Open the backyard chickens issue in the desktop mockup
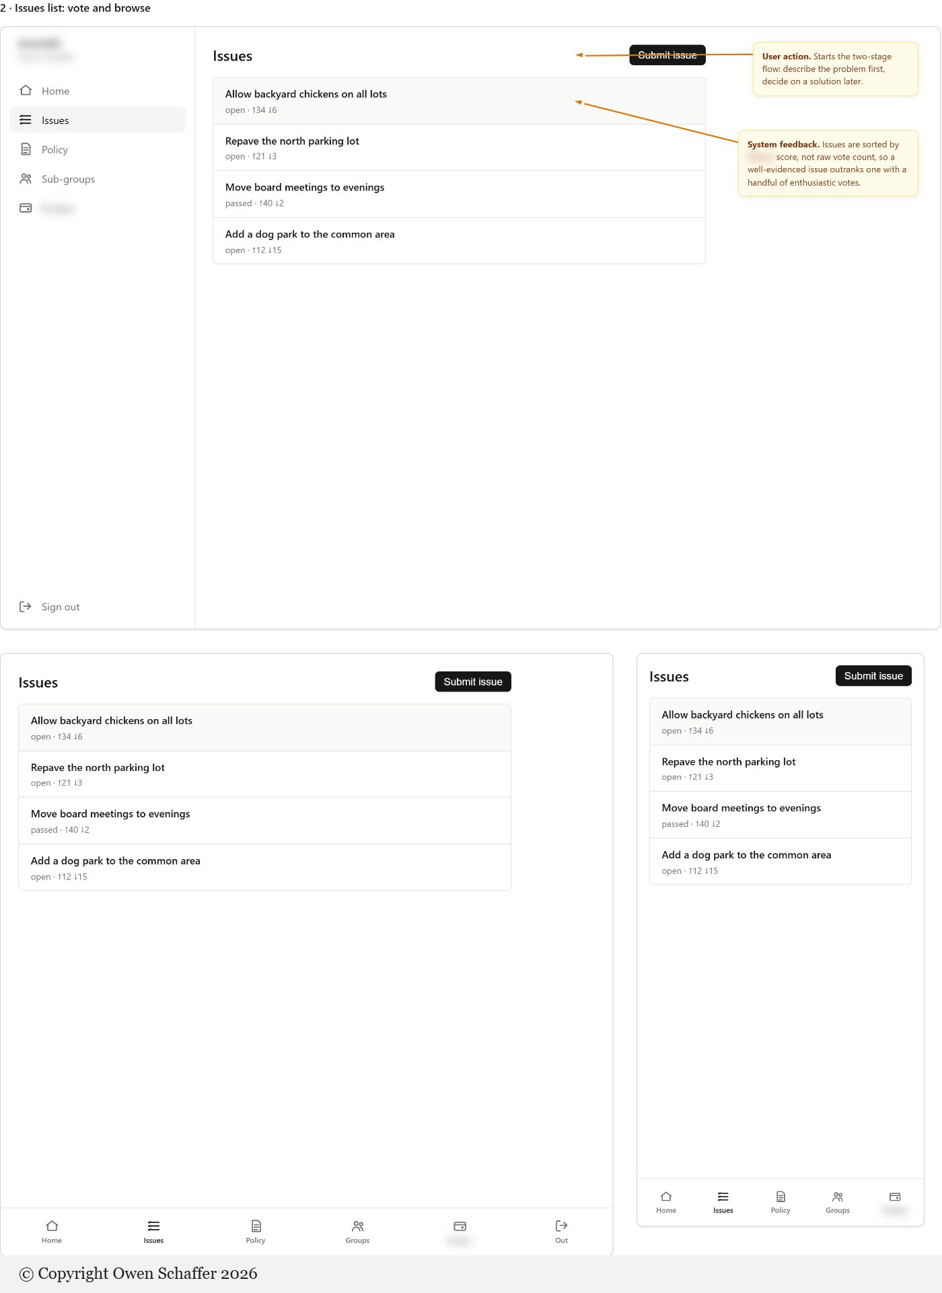Viewport: 942px width, 1293px height. 459,101
